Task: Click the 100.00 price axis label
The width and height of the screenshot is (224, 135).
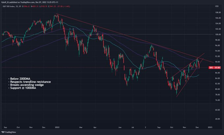Action: 217,34
